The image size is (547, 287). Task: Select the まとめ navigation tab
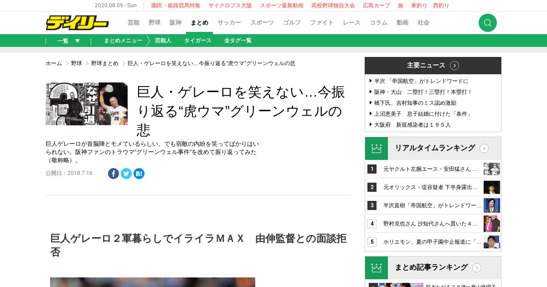[x=199, y=23]
